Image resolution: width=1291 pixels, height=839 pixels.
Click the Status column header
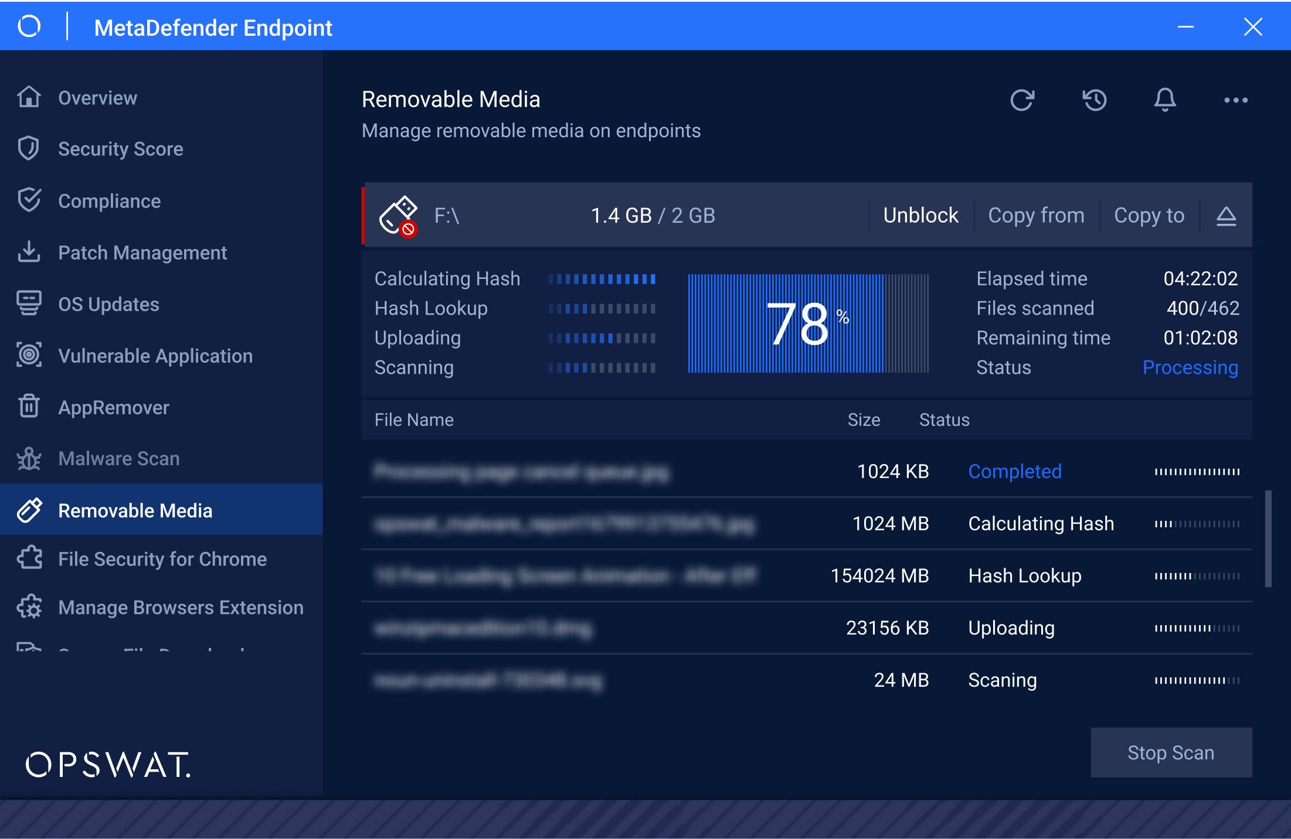tap(944, 419)
